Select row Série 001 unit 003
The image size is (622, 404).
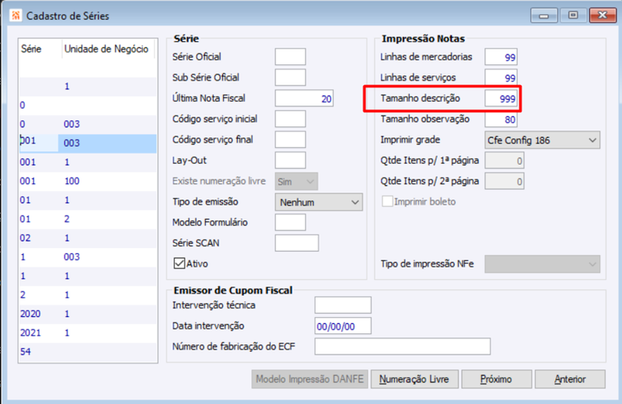88,143
